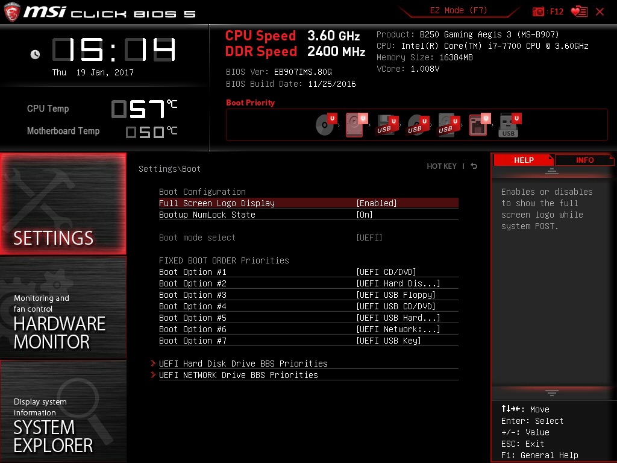This screenshot has height=463, width=617.
Task: Select the Boot Option #1 label
Action: tap(193, 272)
